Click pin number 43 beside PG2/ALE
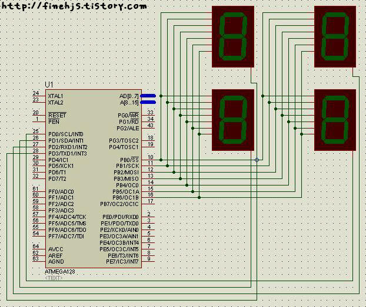 pyautogui.click(x=151, y=125)
